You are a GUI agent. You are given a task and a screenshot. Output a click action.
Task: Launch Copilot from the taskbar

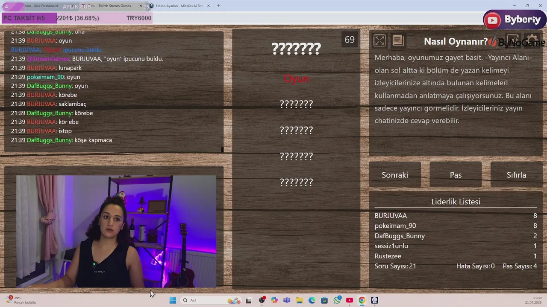(x=274, y=300)
